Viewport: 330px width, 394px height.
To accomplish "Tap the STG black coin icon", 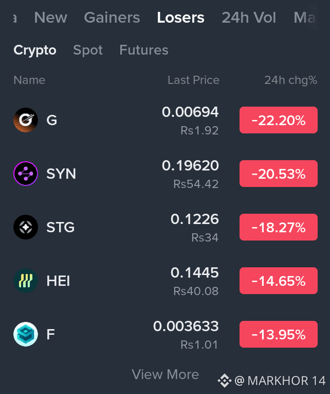I will 26,227.
